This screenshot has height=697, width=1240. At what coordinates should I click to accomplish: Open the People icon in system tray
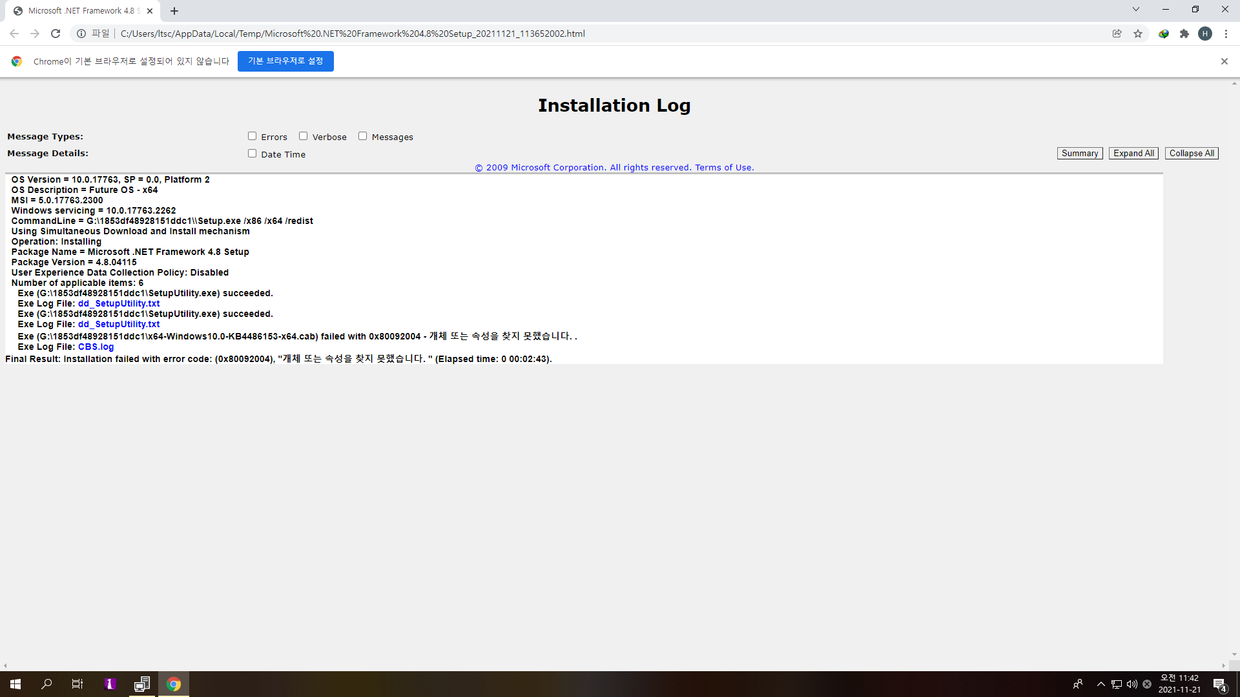1078,684
